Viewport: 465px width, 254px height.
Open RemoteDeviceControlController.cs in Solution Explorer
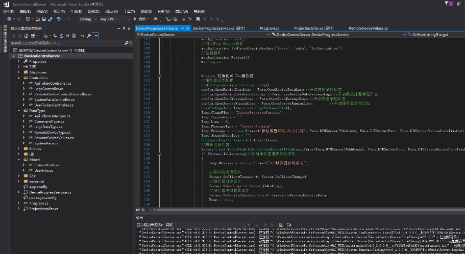click(62, 94)
